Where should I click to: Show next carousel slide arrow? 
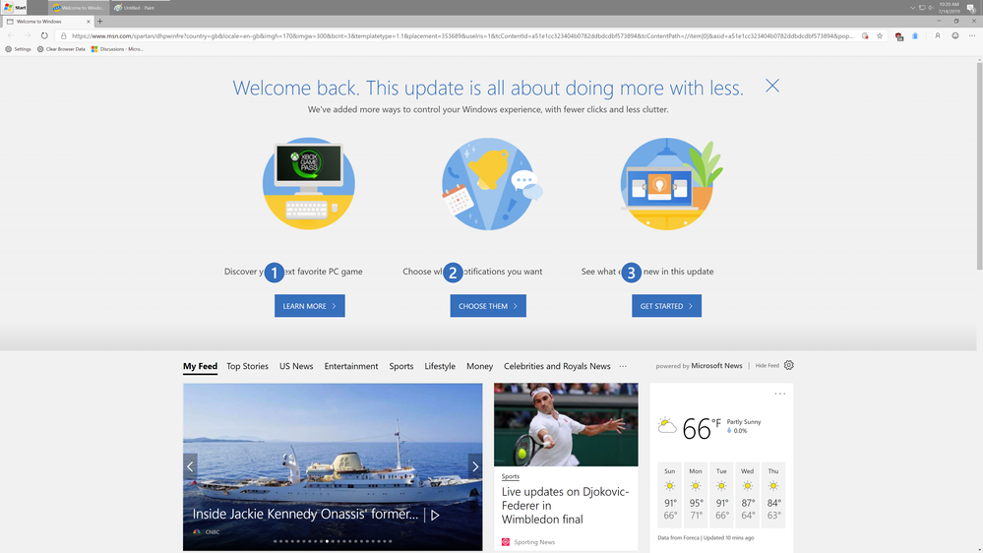tap(475, 466)
